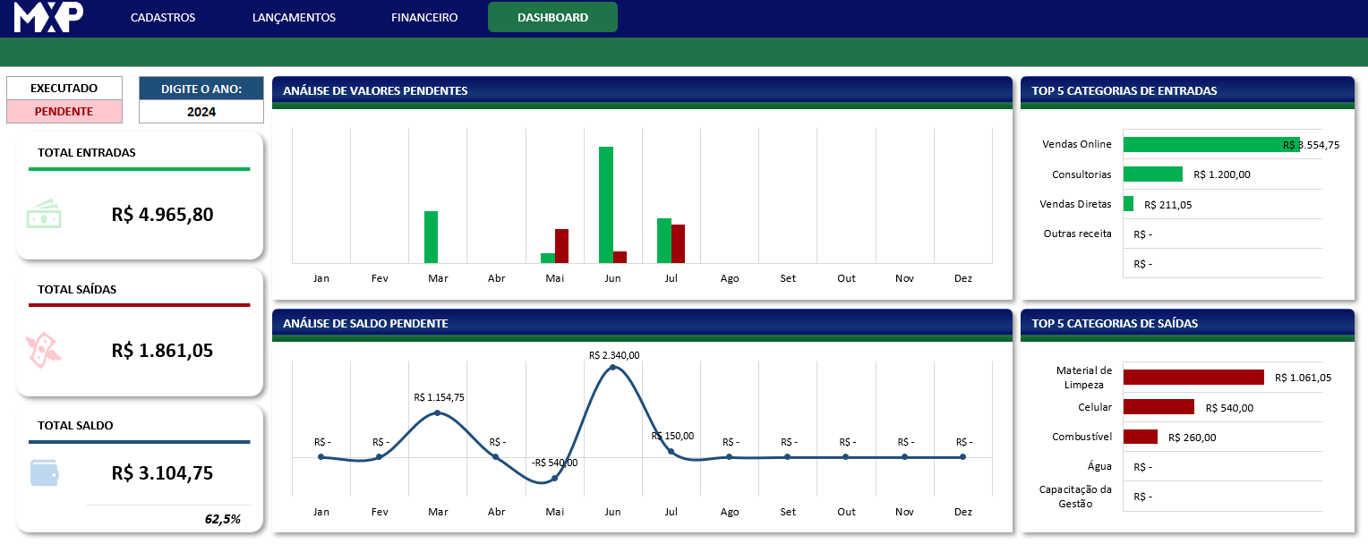
Task: Click the blue wallet icon in Total Saldo
Action: coord(44,472)
